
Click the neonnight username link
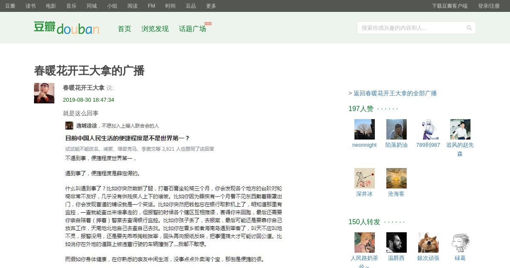[365, 145]
